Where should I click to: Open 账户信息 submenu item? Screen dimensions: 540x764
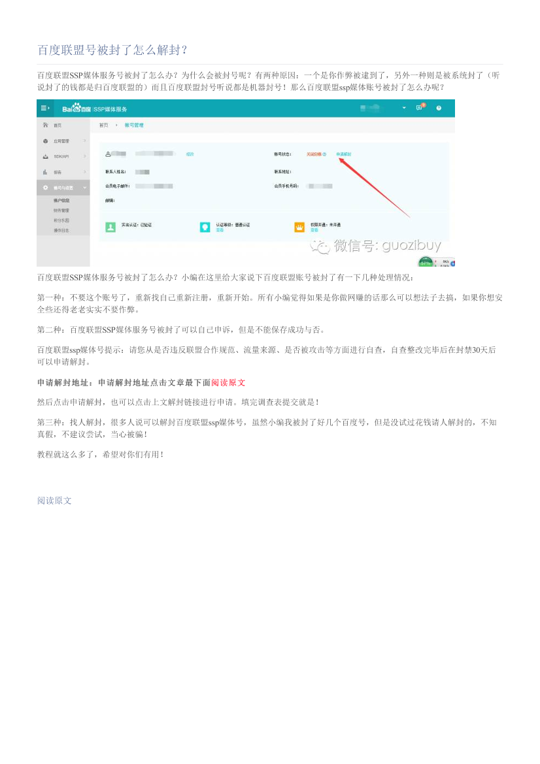pyautogui.click(x=61, y=200)
